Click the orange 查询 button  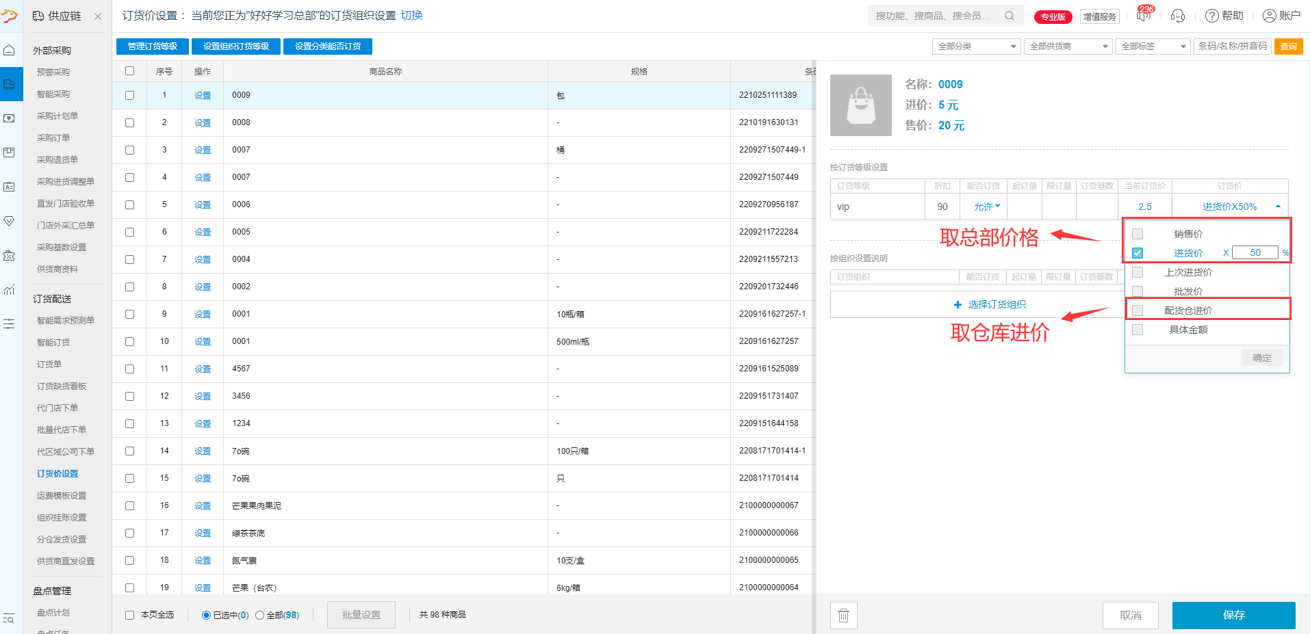[1288, 47]
